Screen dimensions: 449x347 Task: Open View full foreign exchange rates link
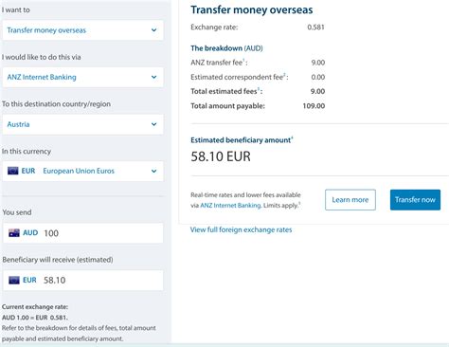(x=241, y=229)
